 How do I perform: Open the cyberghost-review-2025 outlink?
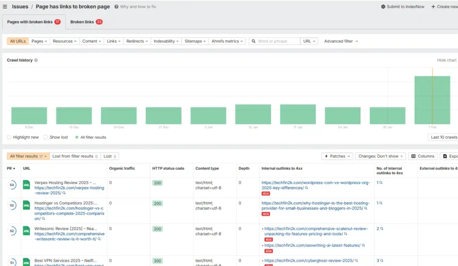[x=309, y=261]
